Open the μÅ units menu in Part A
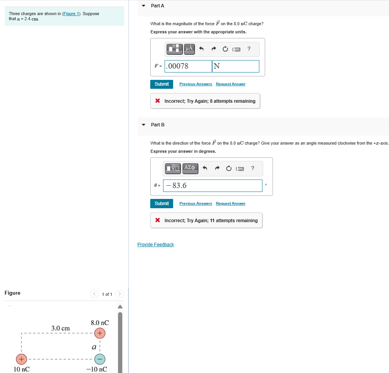389x373 pixels. click(x=189, y=49)
